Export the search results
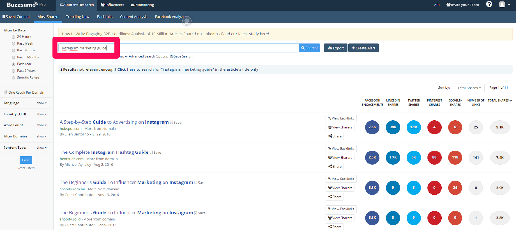The width and height of the screenshot is (516, 230). click(x=336, y=48)
